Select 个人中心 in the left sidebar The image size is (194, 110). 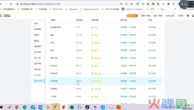coord(37,75)
